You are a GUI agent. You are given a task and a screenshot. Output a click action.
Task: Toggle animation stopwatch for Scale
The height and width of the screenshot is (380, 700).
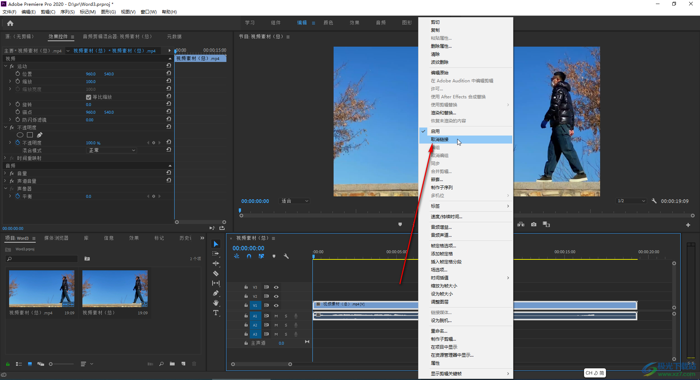click(x=17, y=81)
